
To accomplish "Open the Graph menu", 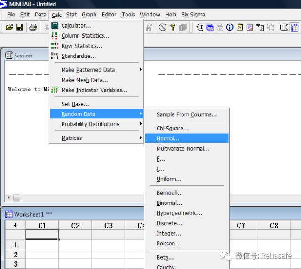I will tap(89, 15).
